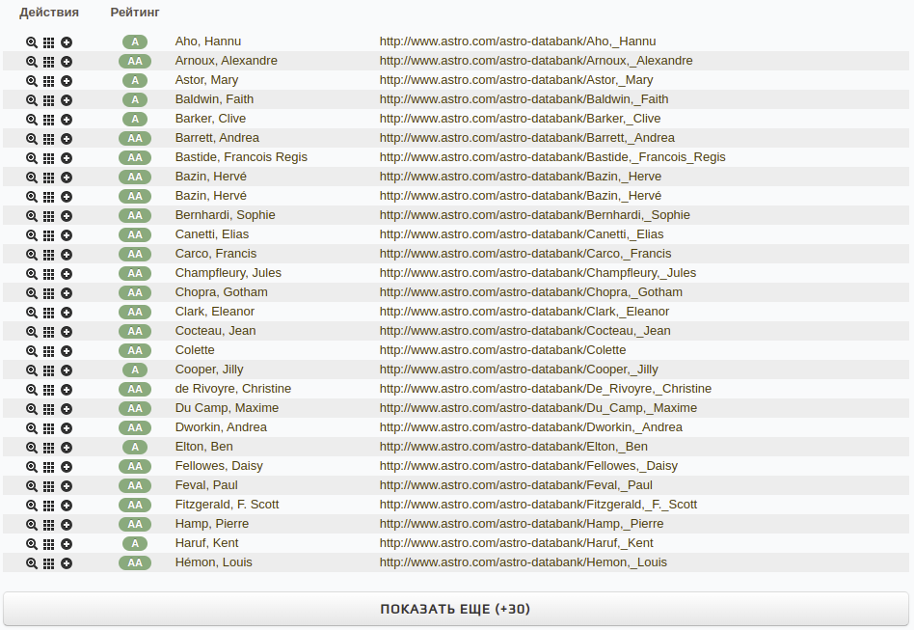
Task: Select the name Dworkin, Andrea
Action: (x=221, y=427)
